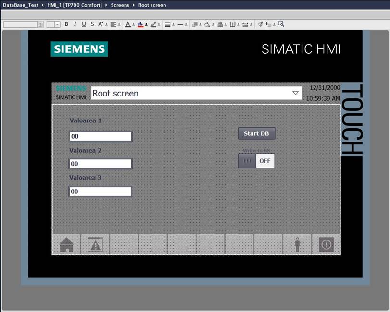
Task: Toggle underline text formatting
Action: coord(84,24)
